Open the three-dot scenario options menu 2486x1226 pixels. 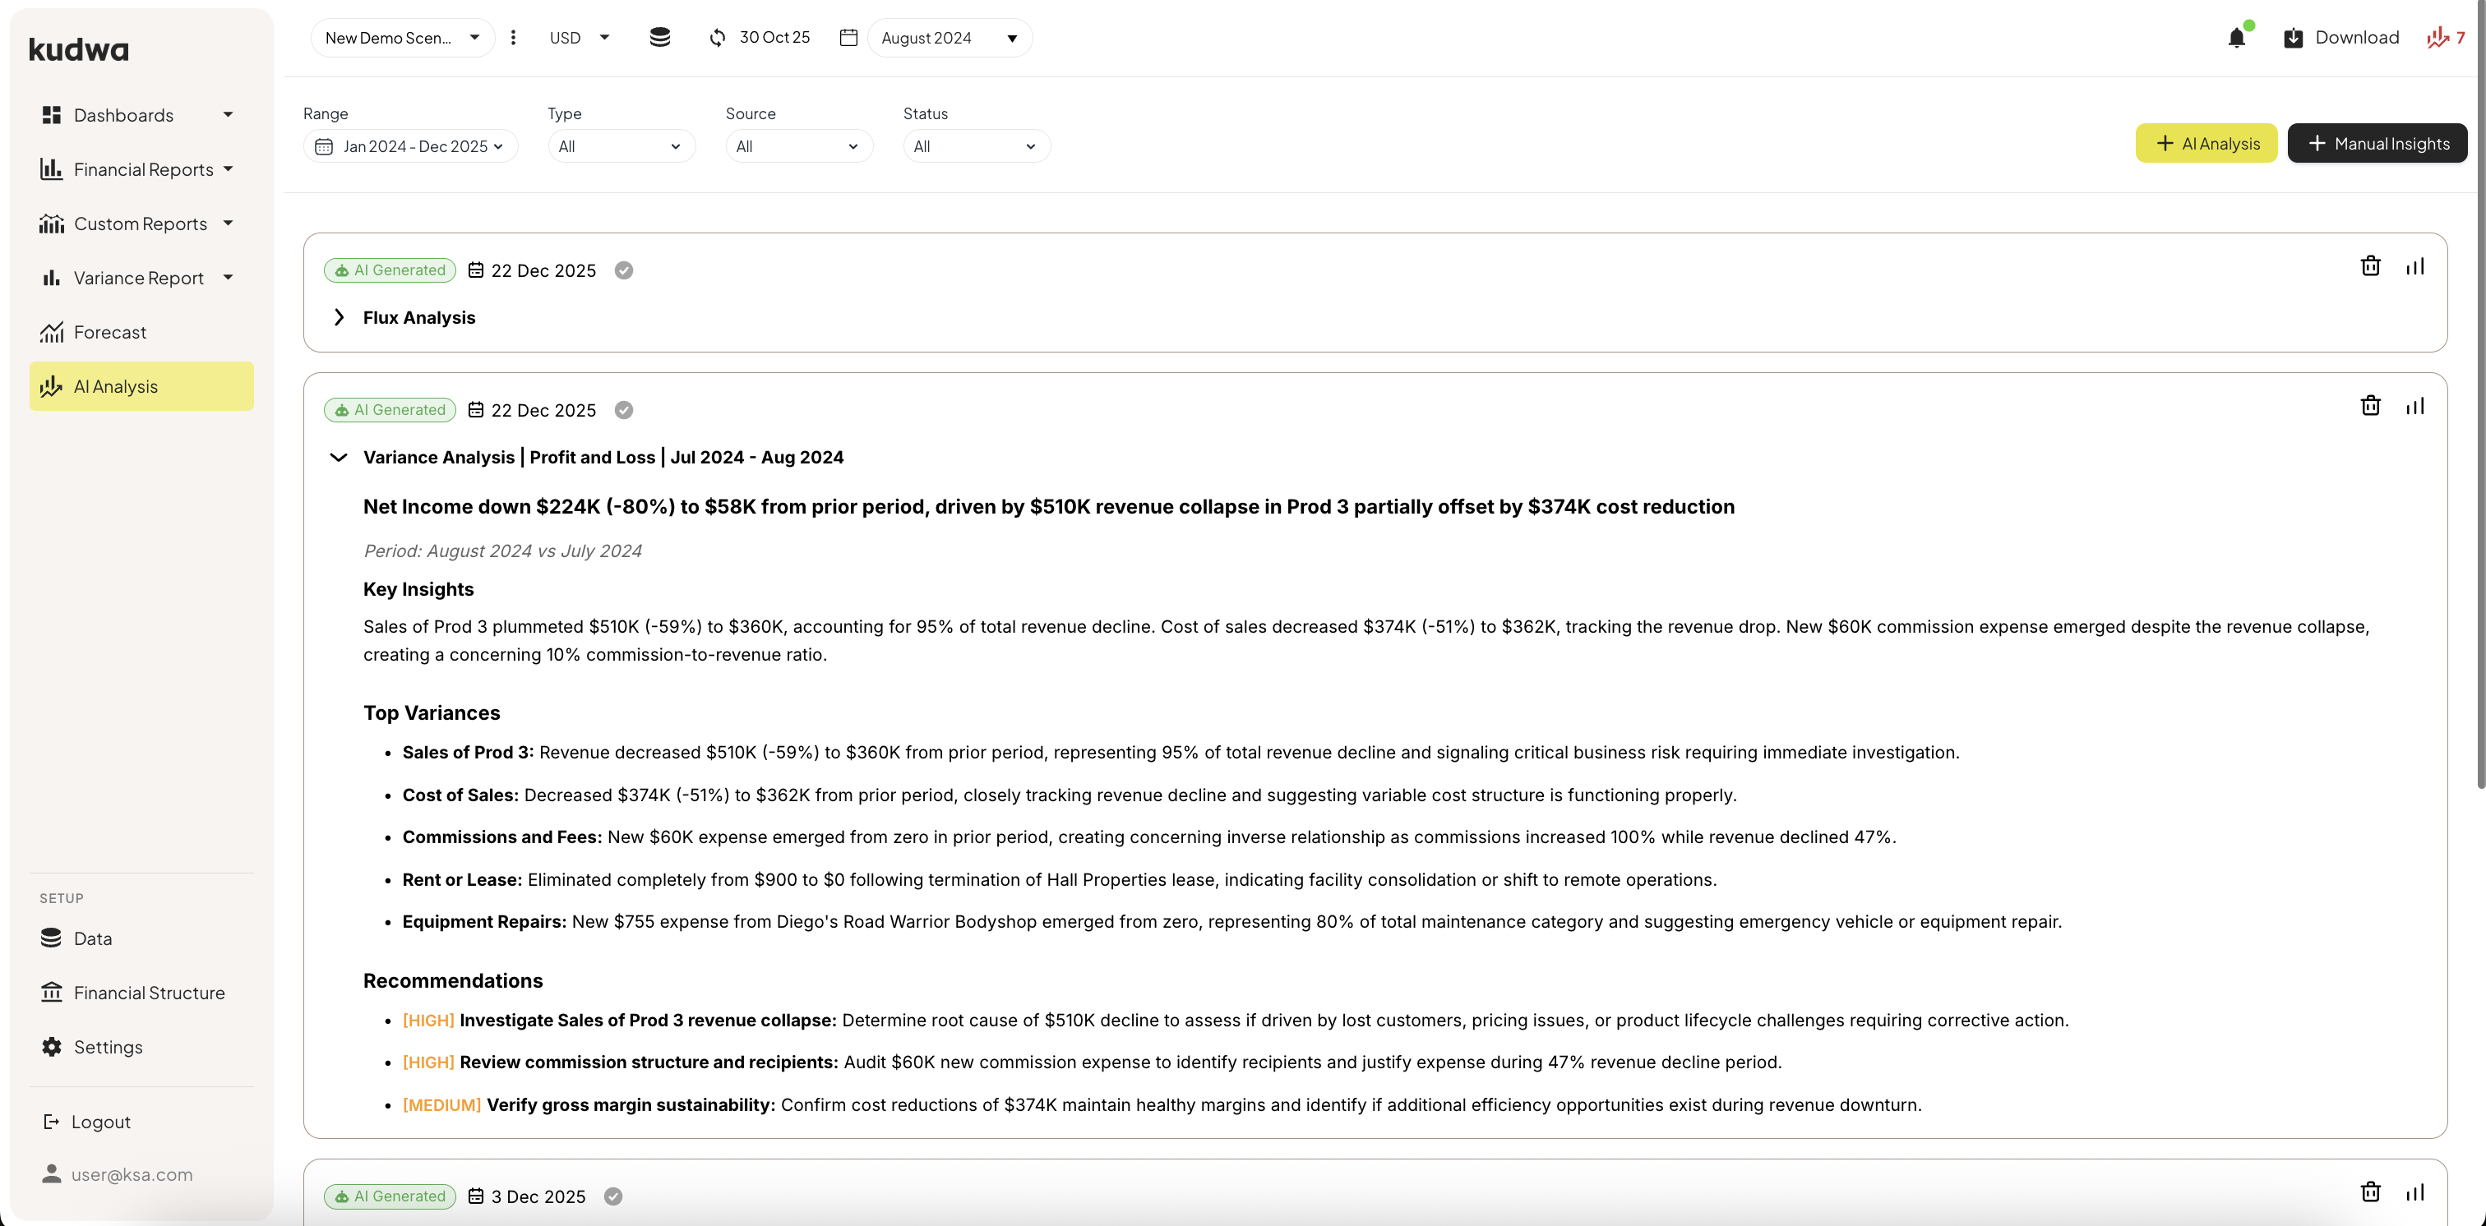[514, 38]
